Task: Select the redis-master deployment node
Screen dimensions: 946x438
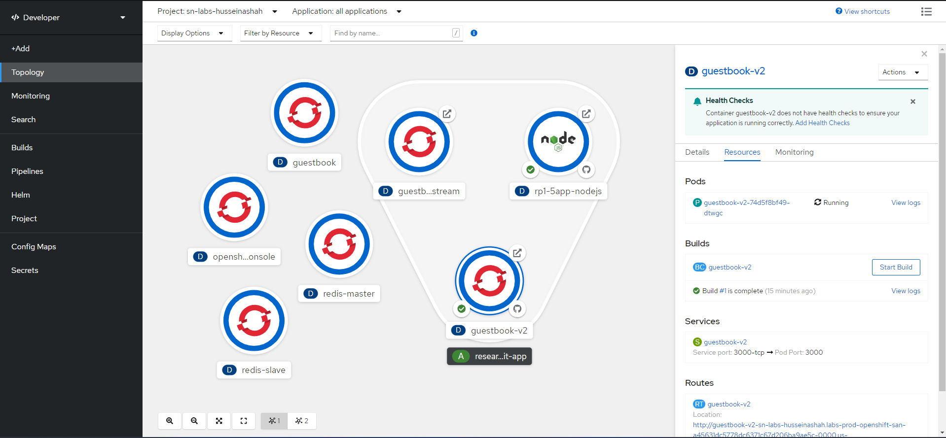Action: click(339, 244)
